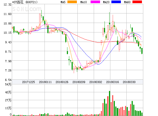Click the 20180209 date marker
Viewport: 158px width, 116px height.
tap(79, 82)
